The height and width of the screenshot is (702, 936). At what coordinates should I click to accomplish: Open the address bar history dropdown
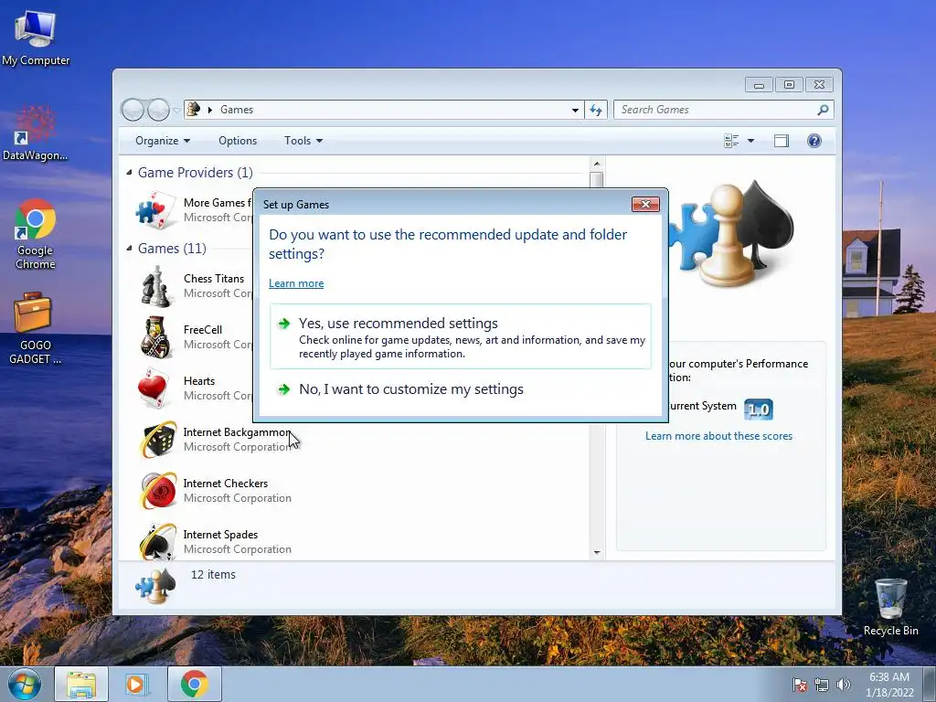coord(575,110)
